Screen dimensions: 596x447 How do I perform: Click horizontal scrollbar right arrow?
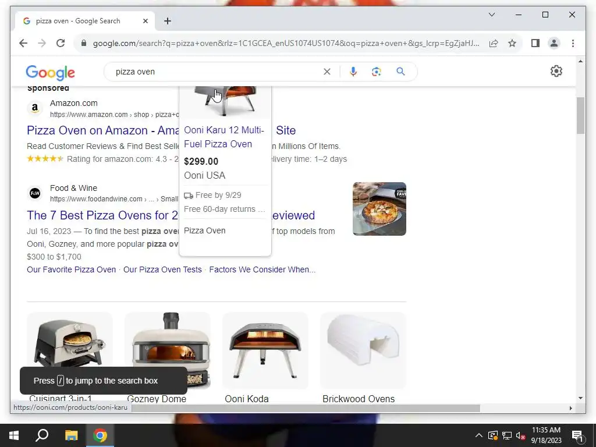coord(570,408)
